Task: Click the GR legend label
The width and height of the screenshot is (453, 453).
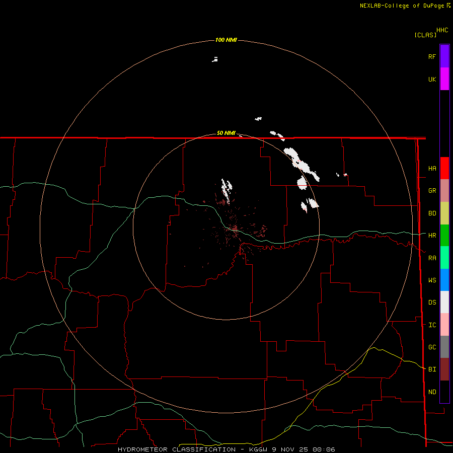Action: (x=432, y=191)
